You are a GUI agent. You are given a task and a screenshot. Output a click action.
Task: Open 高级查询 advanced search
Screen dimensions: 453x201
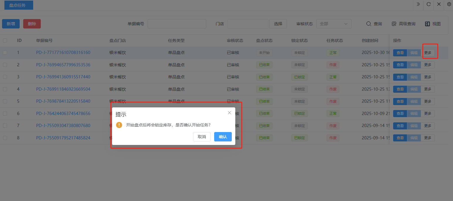coord(394,24)
